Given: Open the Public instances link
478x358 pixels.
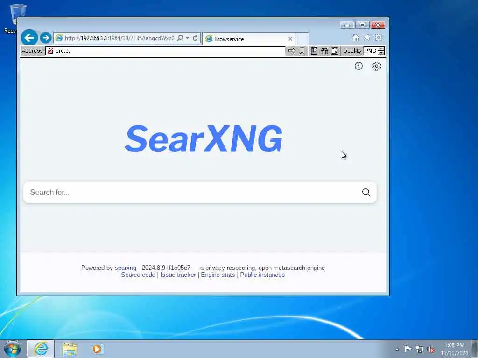Looking at the screenshot, I should (262, 275).
